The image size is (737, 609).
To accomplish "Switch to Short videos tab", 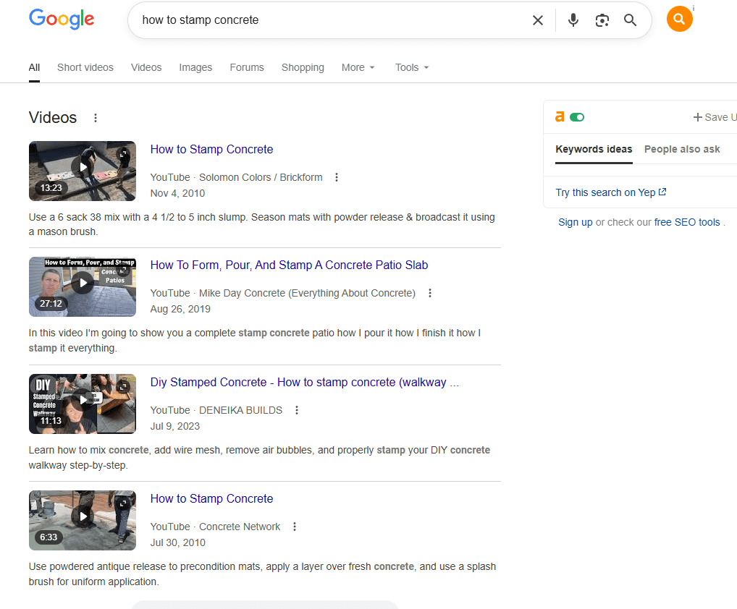I will [x=85, y=67].
